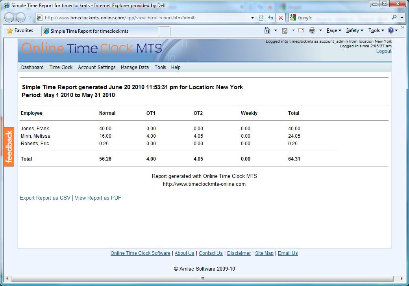Open the Page menu
409x286 pixels.
[x=334, y=31]
